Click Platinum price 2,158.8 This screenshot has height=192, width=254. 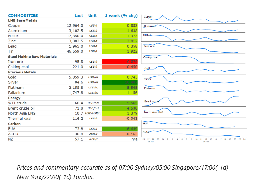[76, 88]
